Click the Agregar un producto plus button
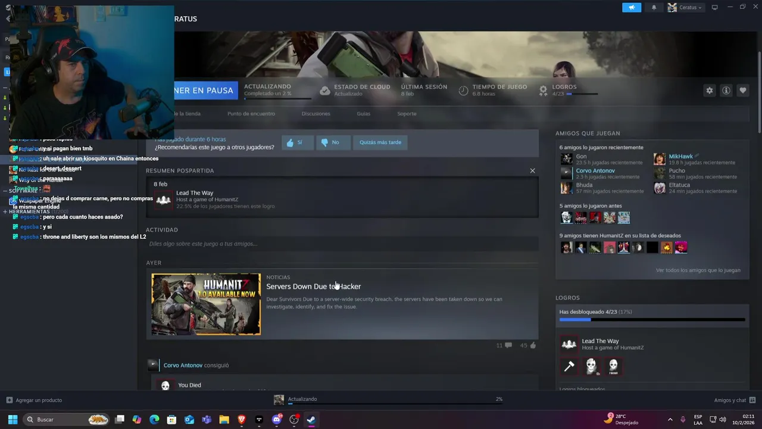The image size is (762, 429). pos(10,400)
